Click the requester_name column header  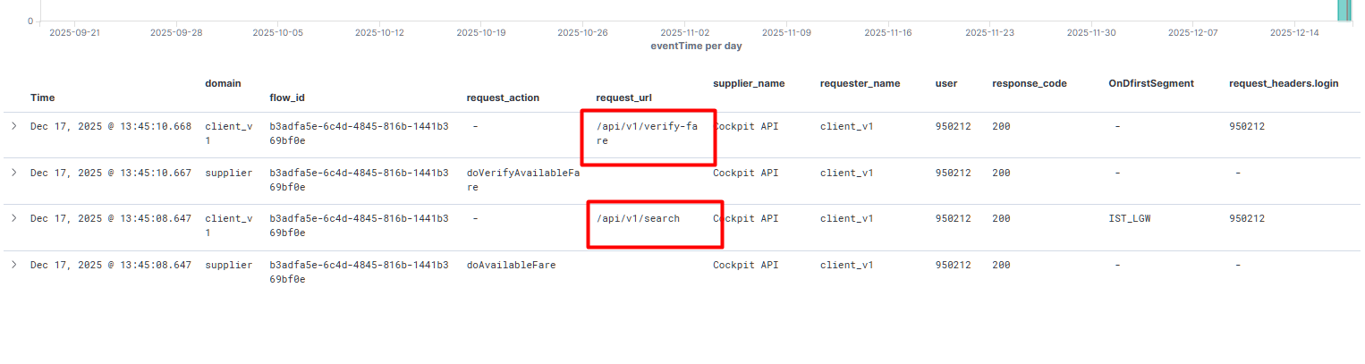859,83
